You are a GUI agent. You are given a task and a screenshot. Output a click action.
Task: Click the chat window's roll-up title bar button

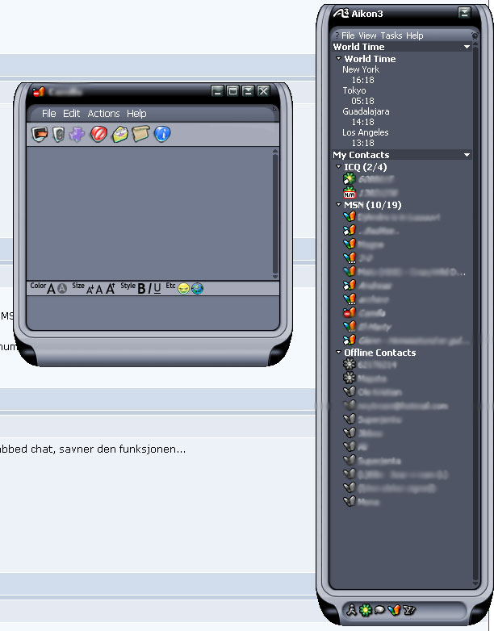click(248, 91)
